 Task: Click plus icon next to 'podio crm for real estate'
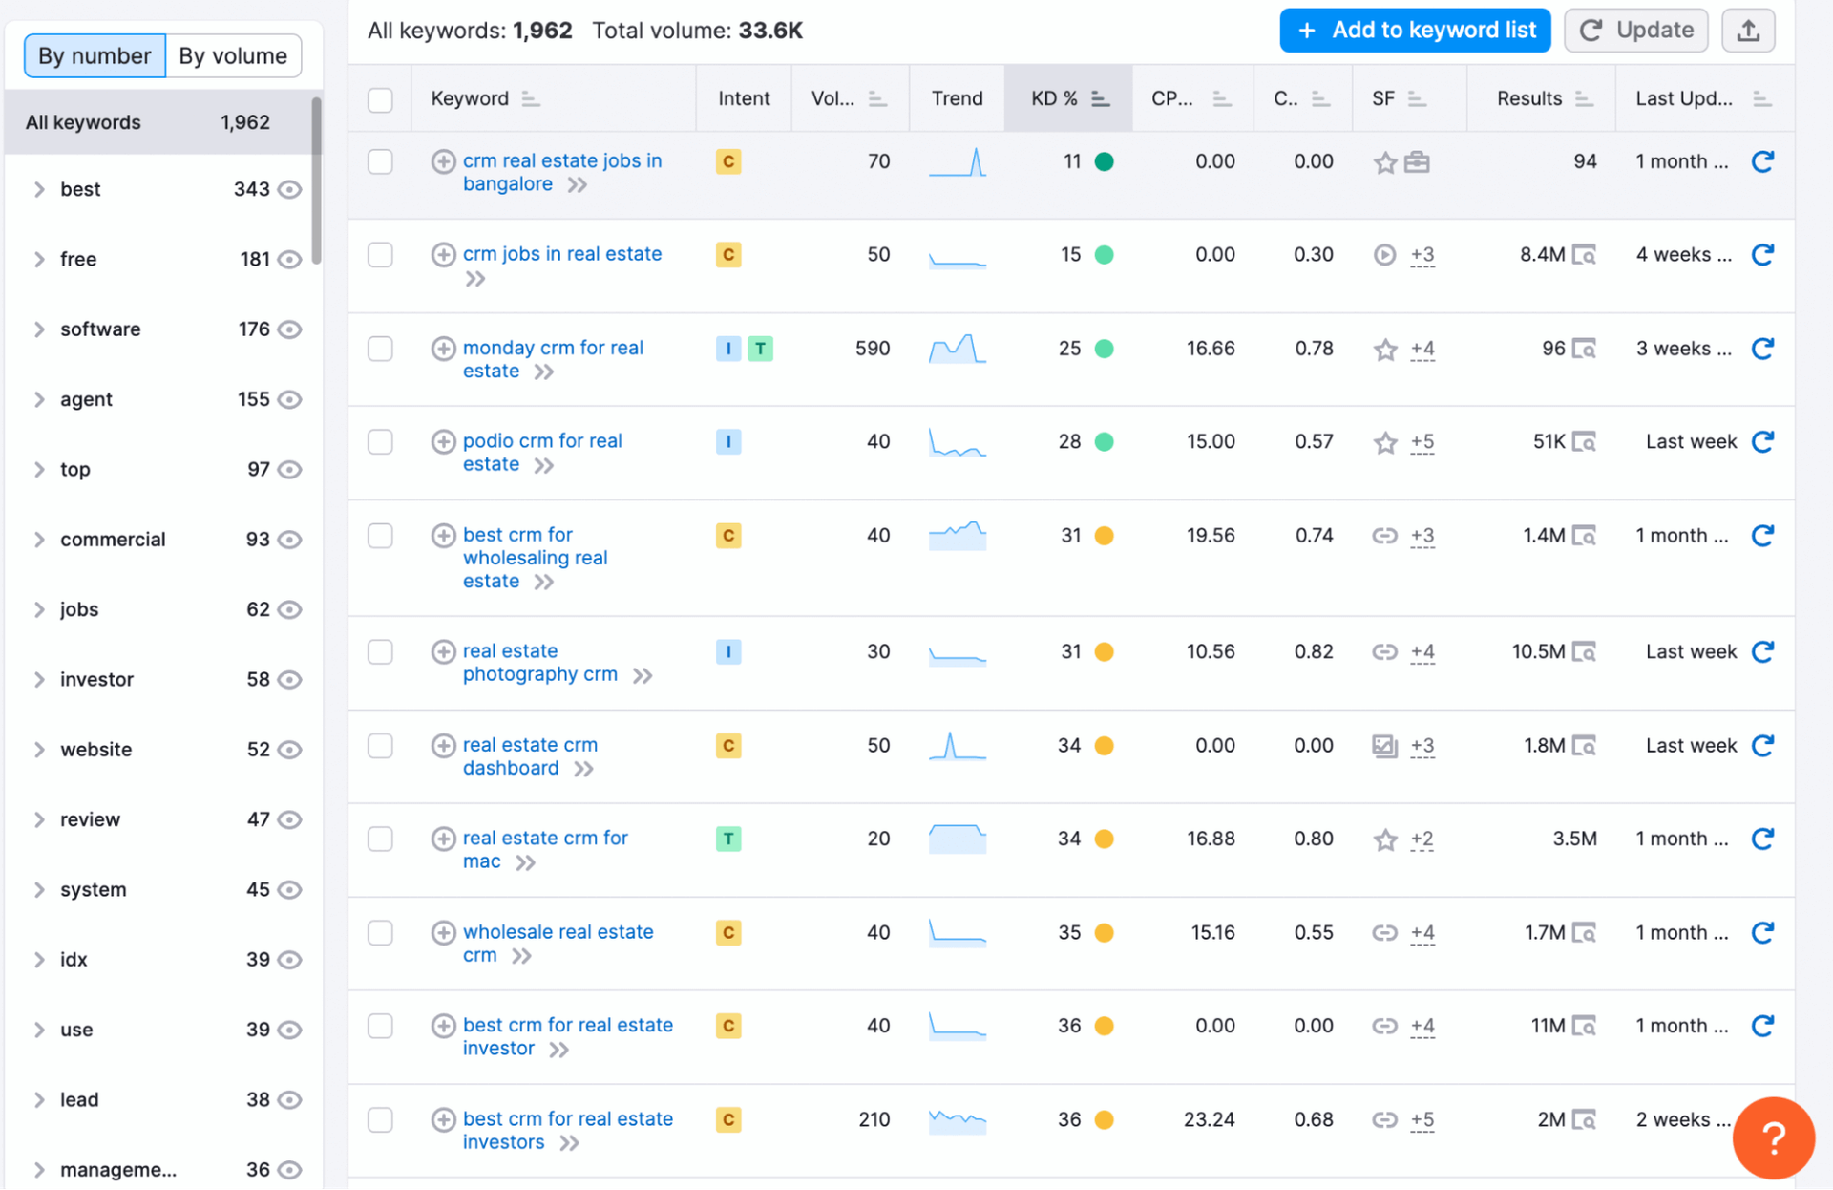(x=443, y=441)
